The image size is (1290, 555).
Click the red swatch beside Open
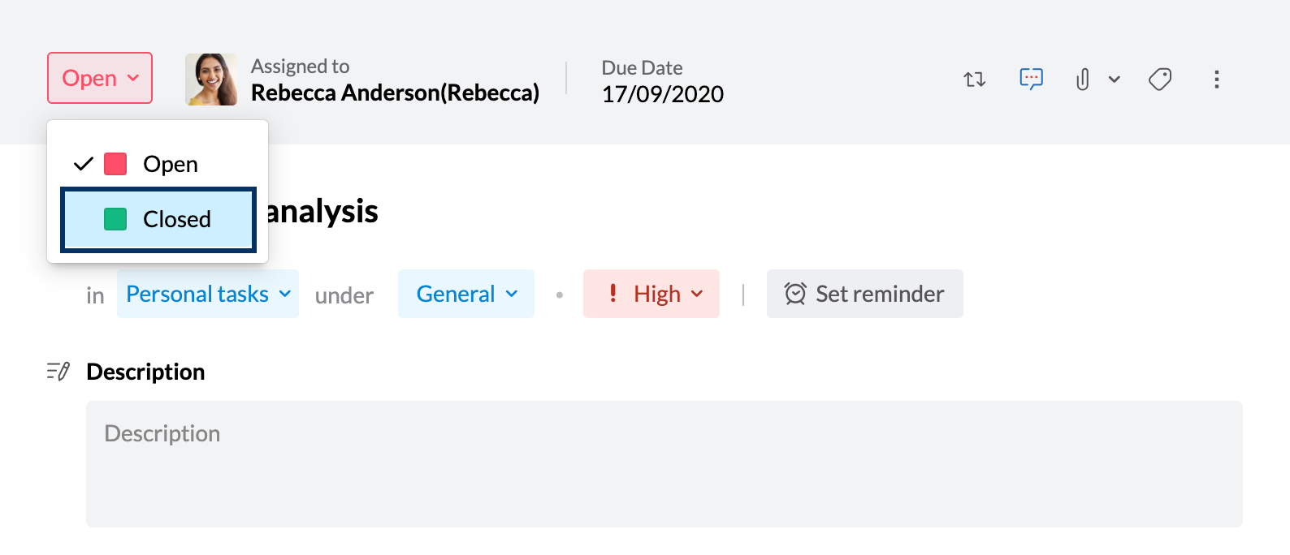click(x=115, y=163)
